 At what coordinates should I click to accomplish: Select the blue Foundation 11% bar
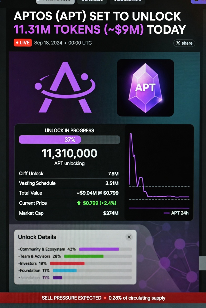click(x=65, y=271)
